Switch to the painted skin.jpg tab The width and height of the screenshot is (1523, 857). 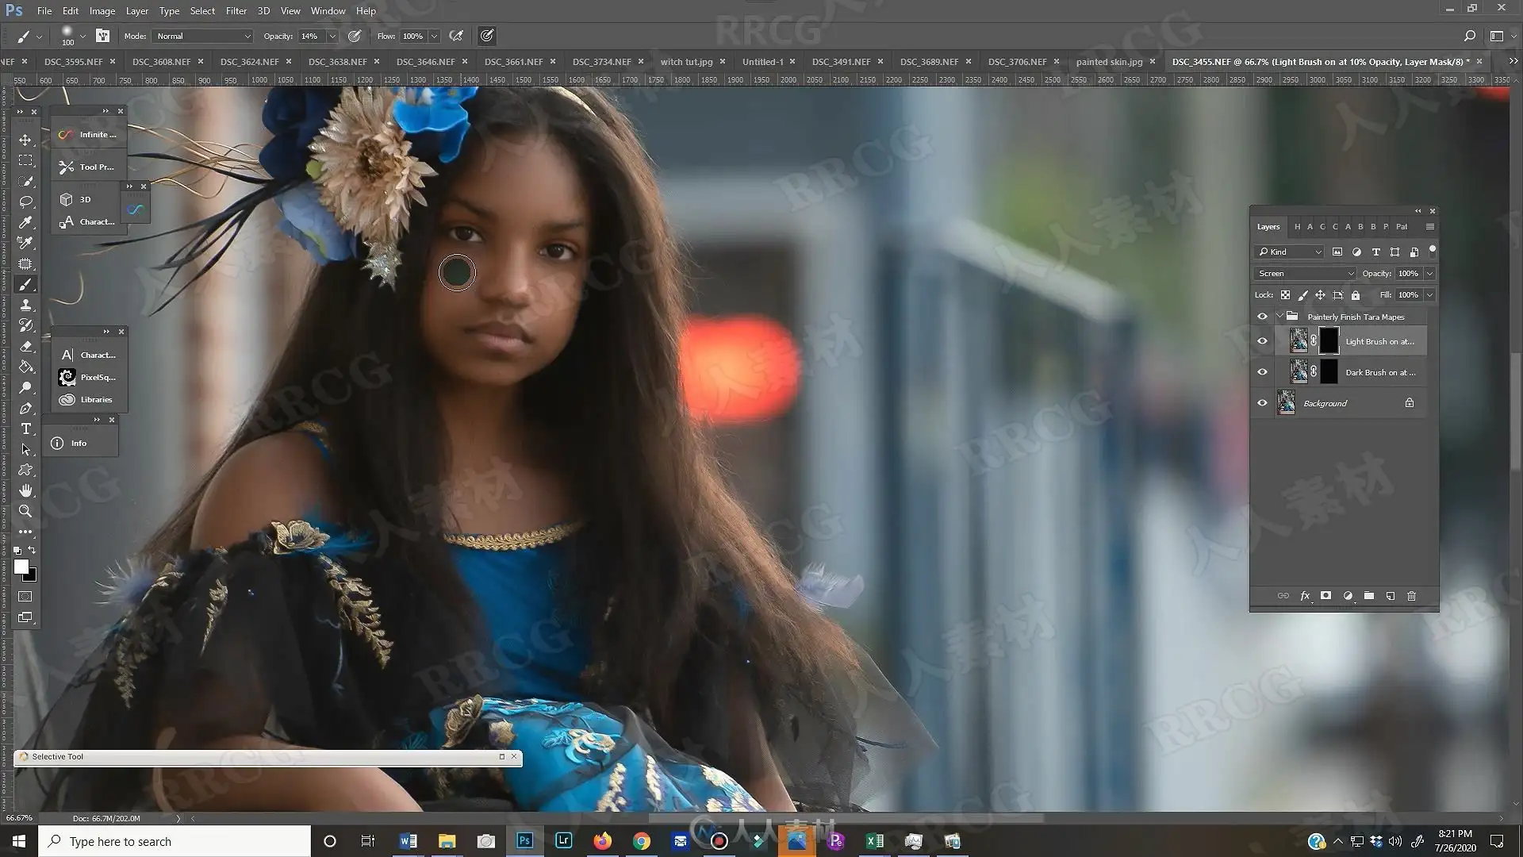(x=1109, y=61)
